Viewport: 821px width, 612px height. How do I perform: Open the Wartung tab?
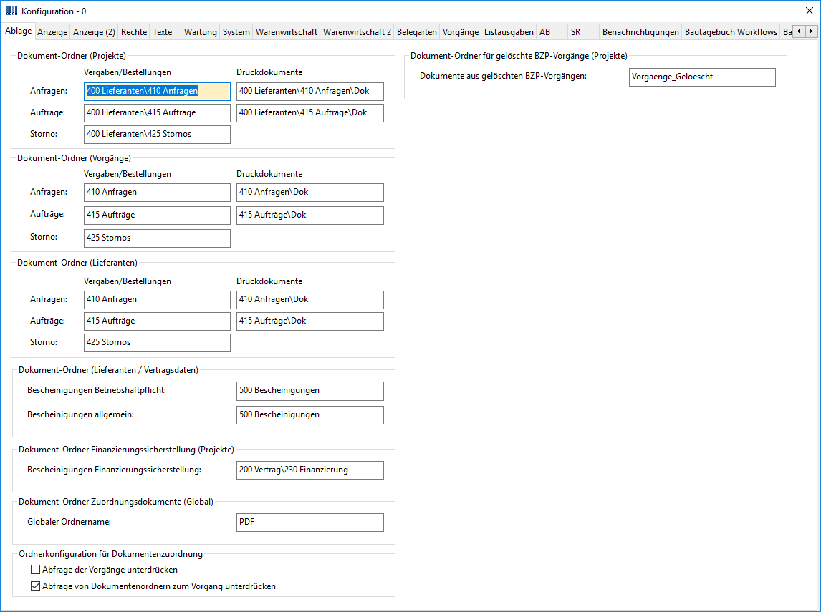(201, 32)
